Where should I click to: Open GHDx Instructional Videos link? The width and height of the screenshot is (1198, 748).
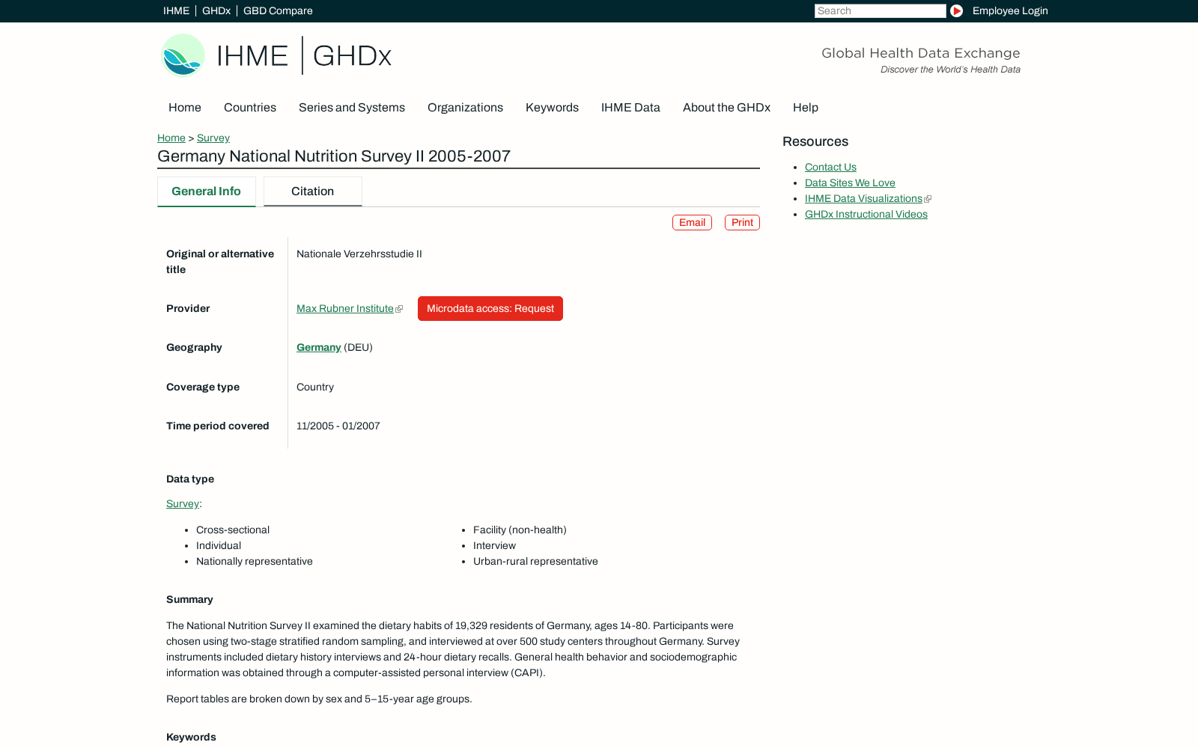(x=866, y=214)
